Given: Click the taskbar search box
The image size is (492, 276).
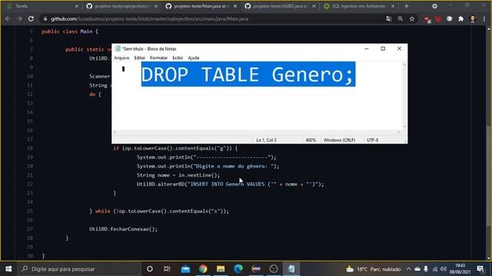Looking at the screenshot, I should click(79, 269).
